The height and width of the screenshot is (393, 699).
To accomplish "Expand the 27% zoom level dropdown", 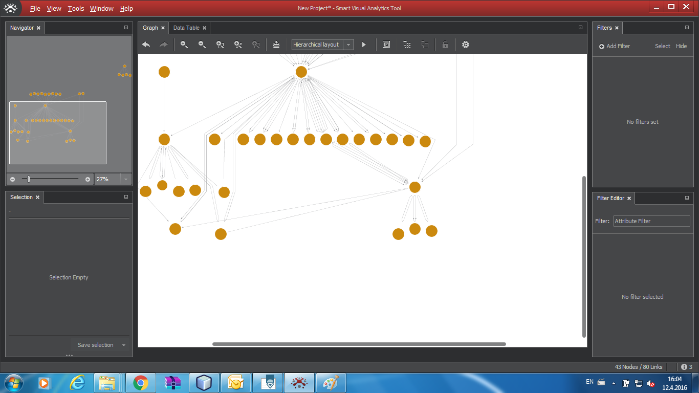I will click(x=126, y=180).
